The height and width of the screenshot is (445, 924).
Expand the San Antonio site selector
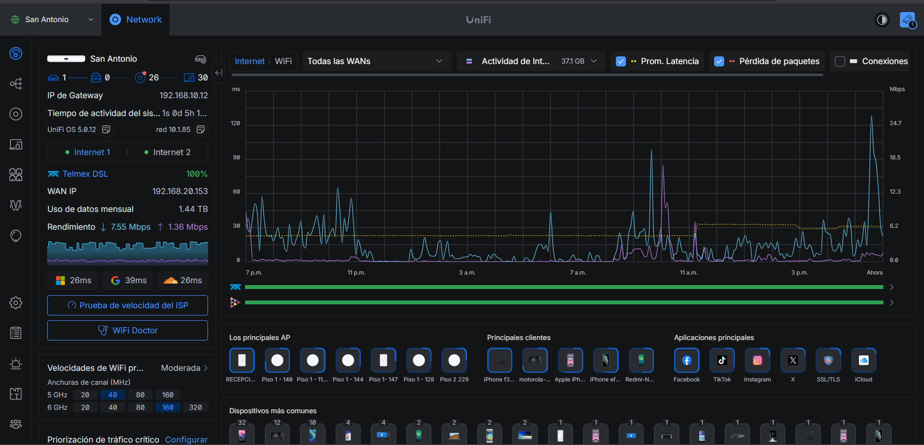(x=52, y=20)
